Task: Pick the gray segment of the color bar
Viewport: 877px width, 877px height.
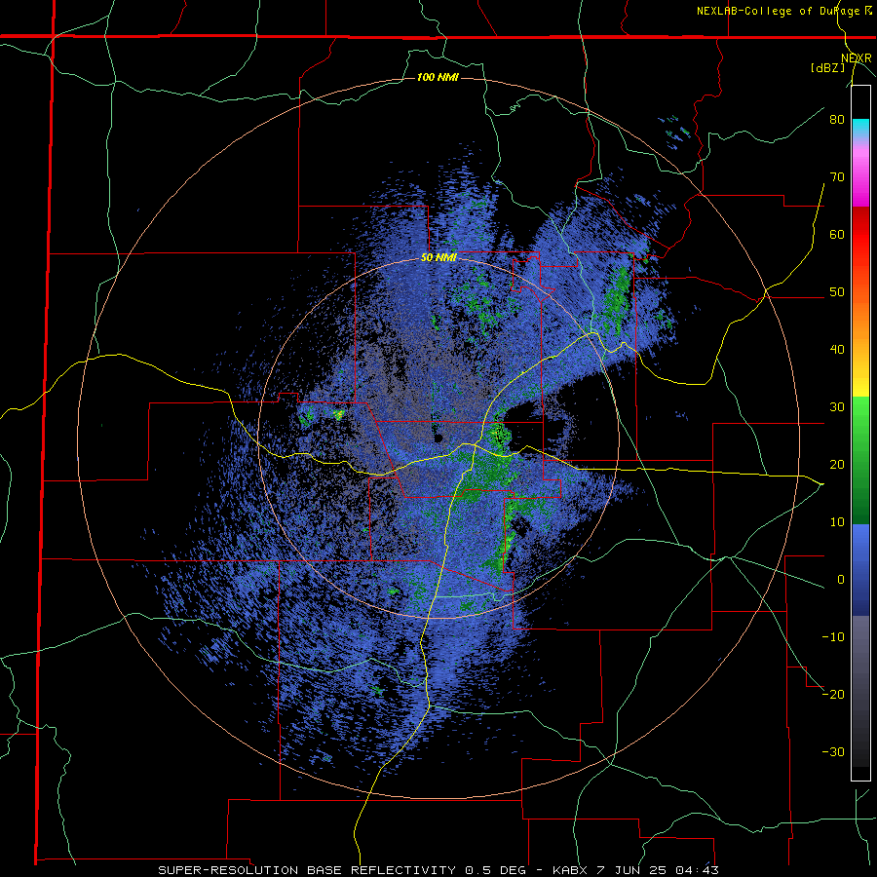Action: coord(860,691)
